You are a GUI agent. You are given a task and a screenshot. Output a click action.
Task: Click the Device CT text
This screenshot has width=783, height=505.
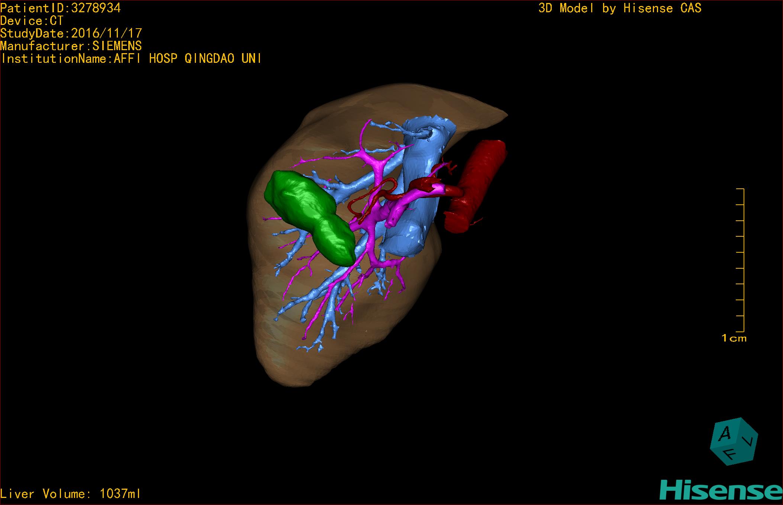click(x=32, y=21)
